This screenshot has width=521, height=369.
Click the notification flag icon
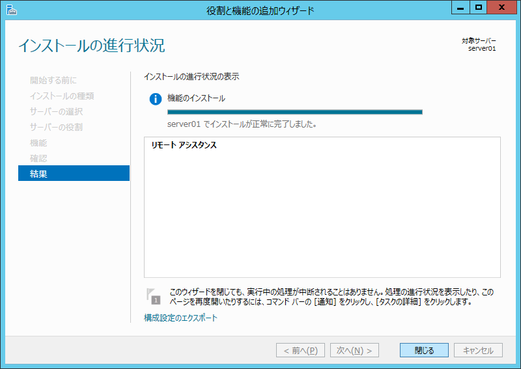pos(153,295)
